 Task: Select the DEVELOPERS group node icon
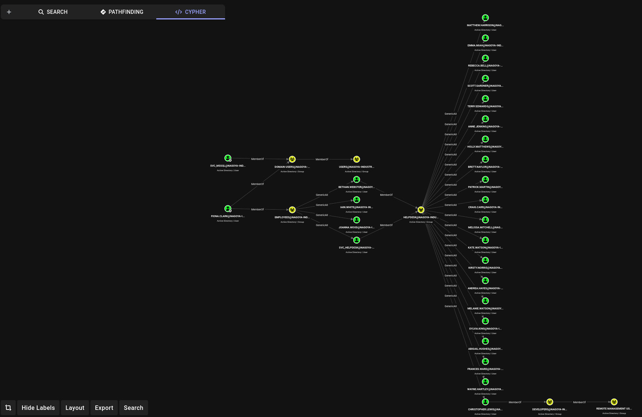click(550, 402)
